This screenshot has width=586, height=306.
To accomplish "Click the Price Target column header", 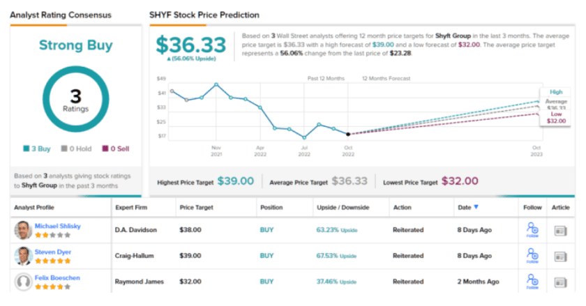I will coord(197,207).
